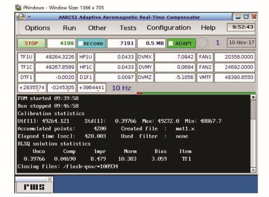Open the Tests menu
The width and height of the screenshot is (269, 197).
(x=128, y=28)
